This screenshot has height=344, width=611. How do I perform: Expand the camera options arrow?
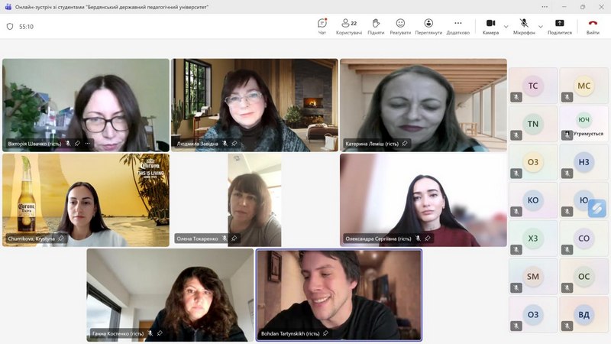tap(506, 26)
